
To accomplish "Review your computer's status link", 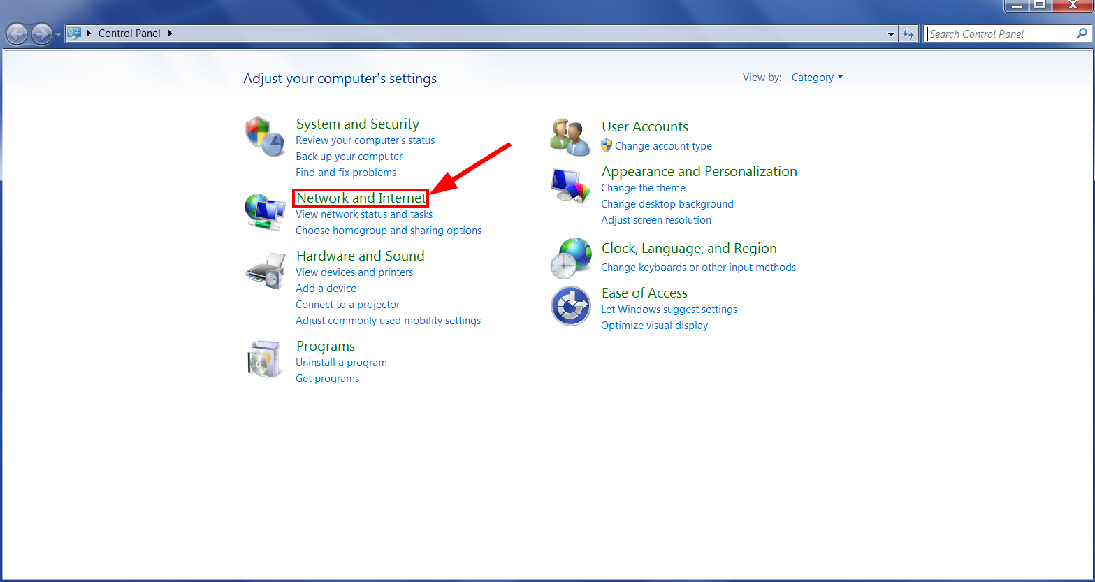I will pyautogui.click(x=365, y=140).
